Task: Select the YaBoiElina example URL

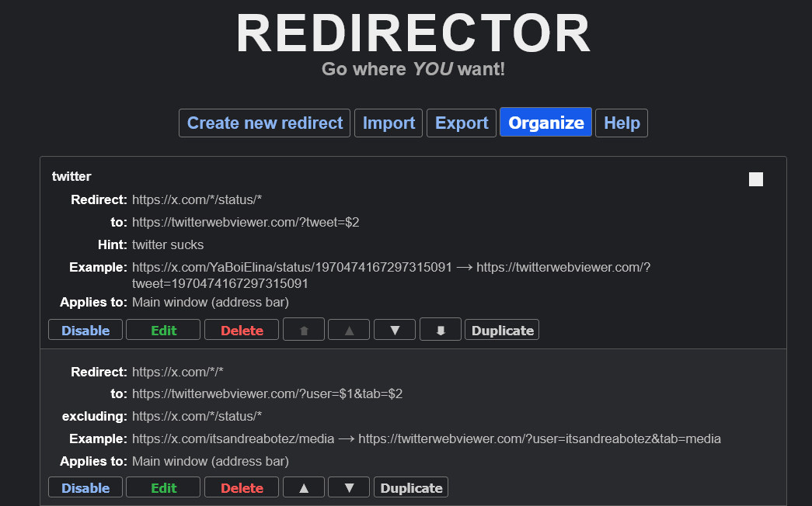Action: coord(292,268)
